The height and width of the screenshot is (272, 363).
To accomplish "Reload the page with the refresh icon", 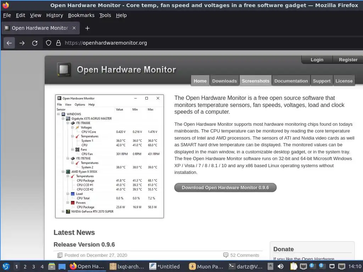I will (x=35, y=43).
